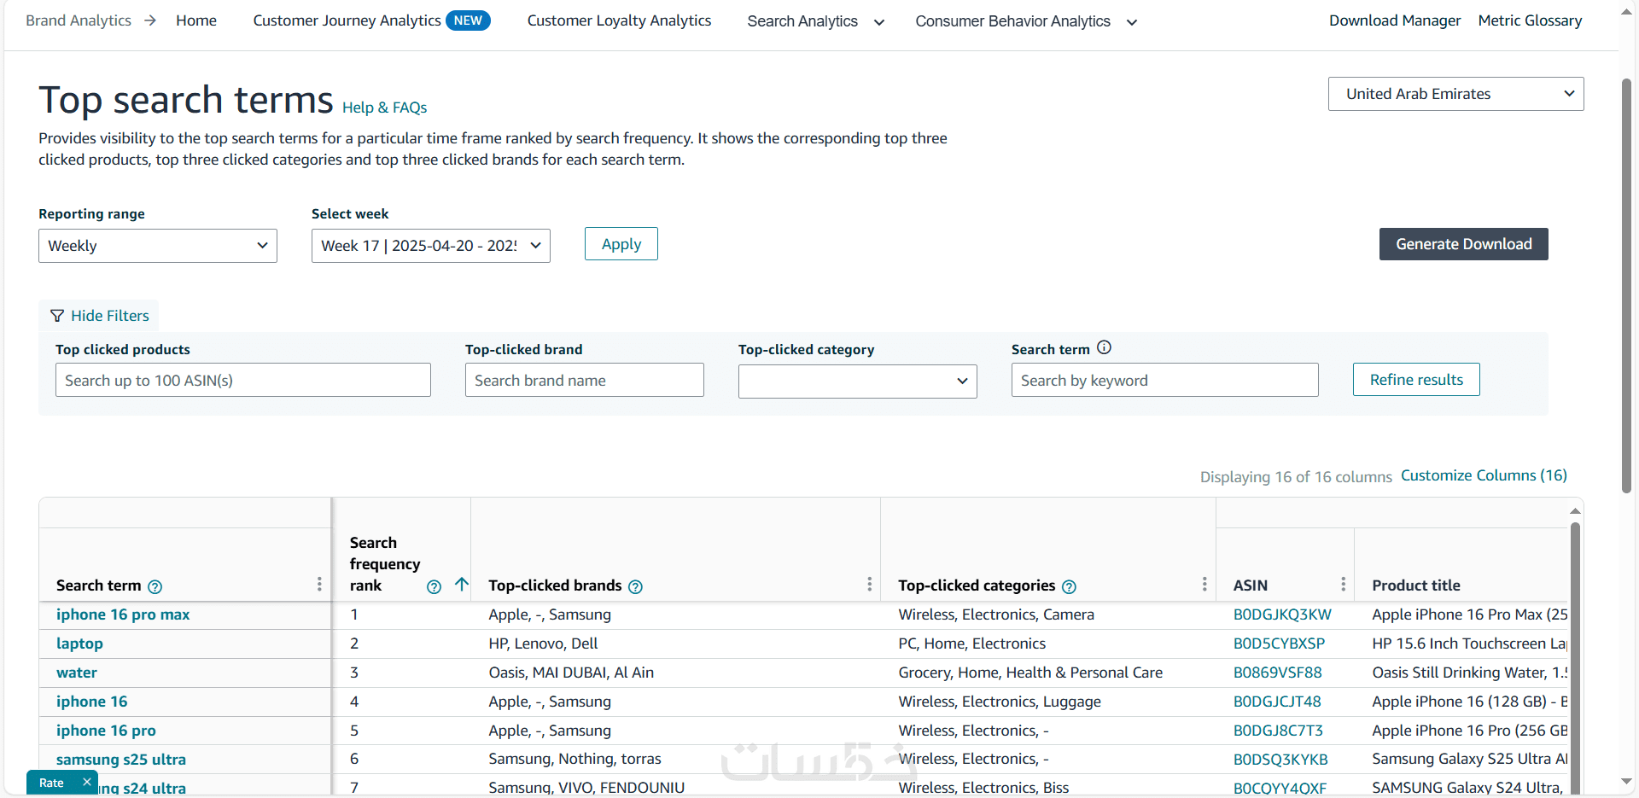This screenshot has height=798, width=1639.
Task: Click the Refine results button
Action: (x=1416, y=380)
